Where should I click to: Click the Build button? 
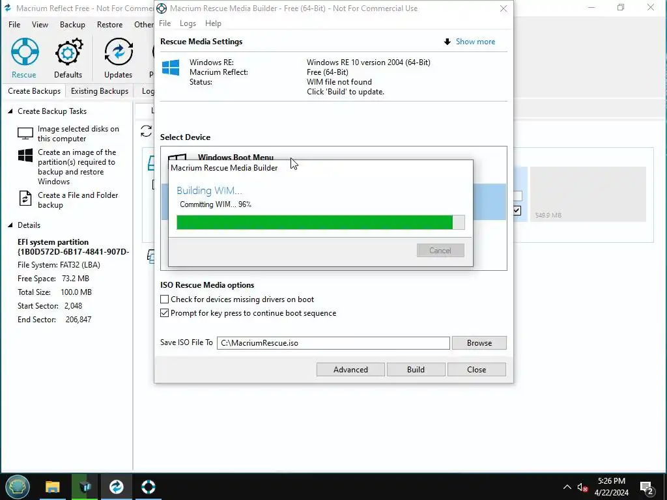[x=416, y=370]
